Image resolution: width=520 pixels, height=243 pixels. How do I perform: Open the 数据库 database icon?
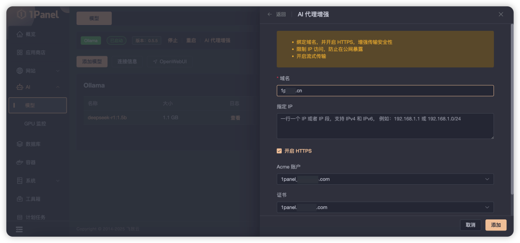point(20,144)
